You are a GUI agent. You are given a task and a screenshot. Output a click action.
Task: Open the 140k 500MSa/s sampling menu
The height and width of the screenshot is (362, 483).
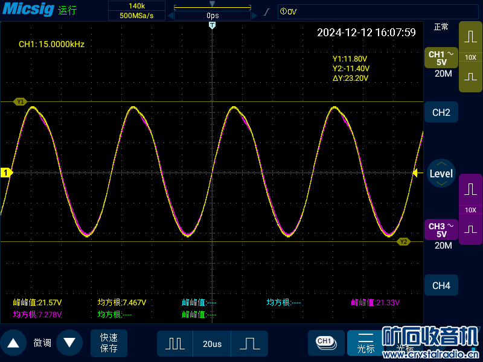[x=136, y=10]
